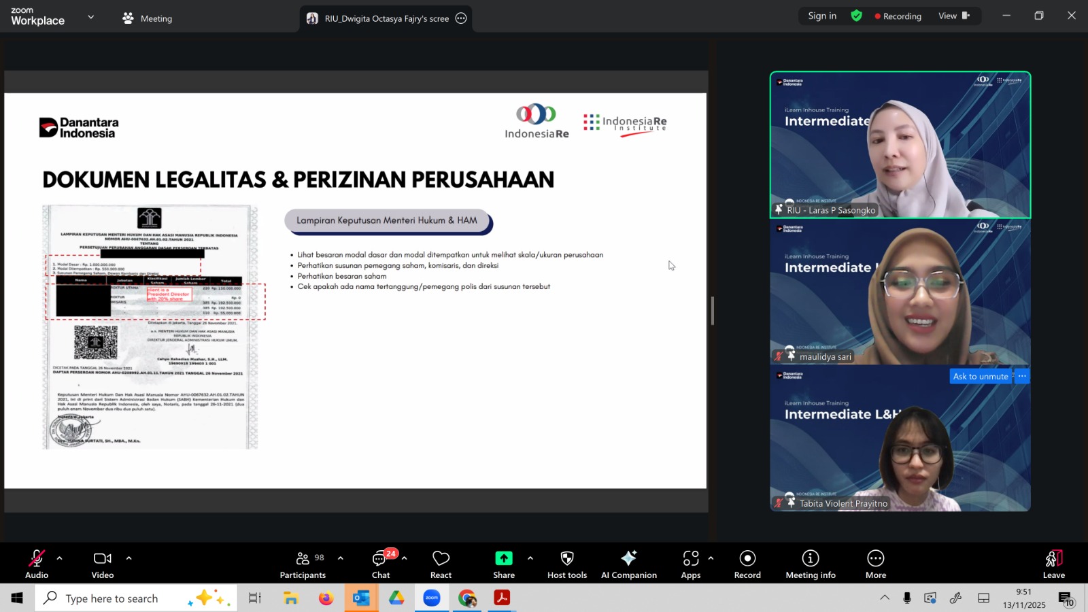1088x612 pixels.
Task: Open Host tools shield icon
Action: [x=566, y=558]
